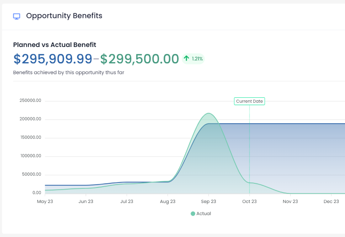The height and width of the screenshot is (237, 345).
Task: Select the Aug 23 axis label
Action: coord(167,202)
